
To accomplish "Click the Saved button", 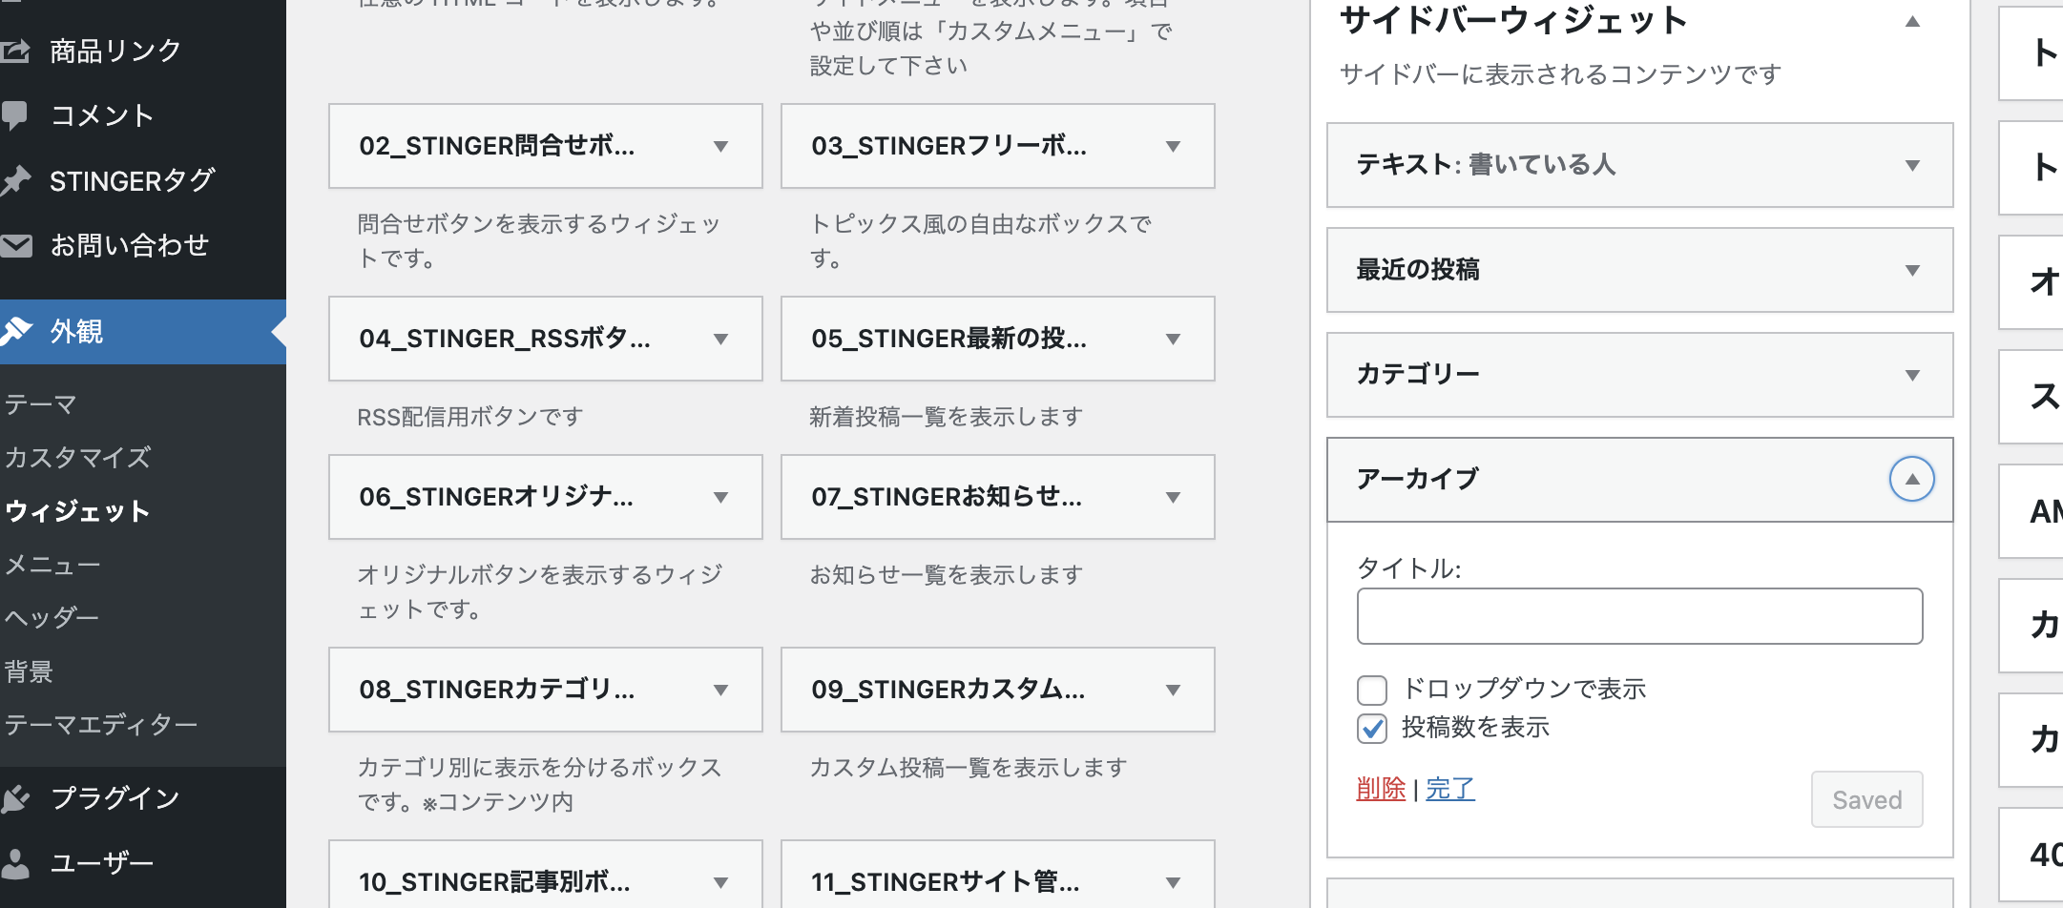I will (1866, 799).
